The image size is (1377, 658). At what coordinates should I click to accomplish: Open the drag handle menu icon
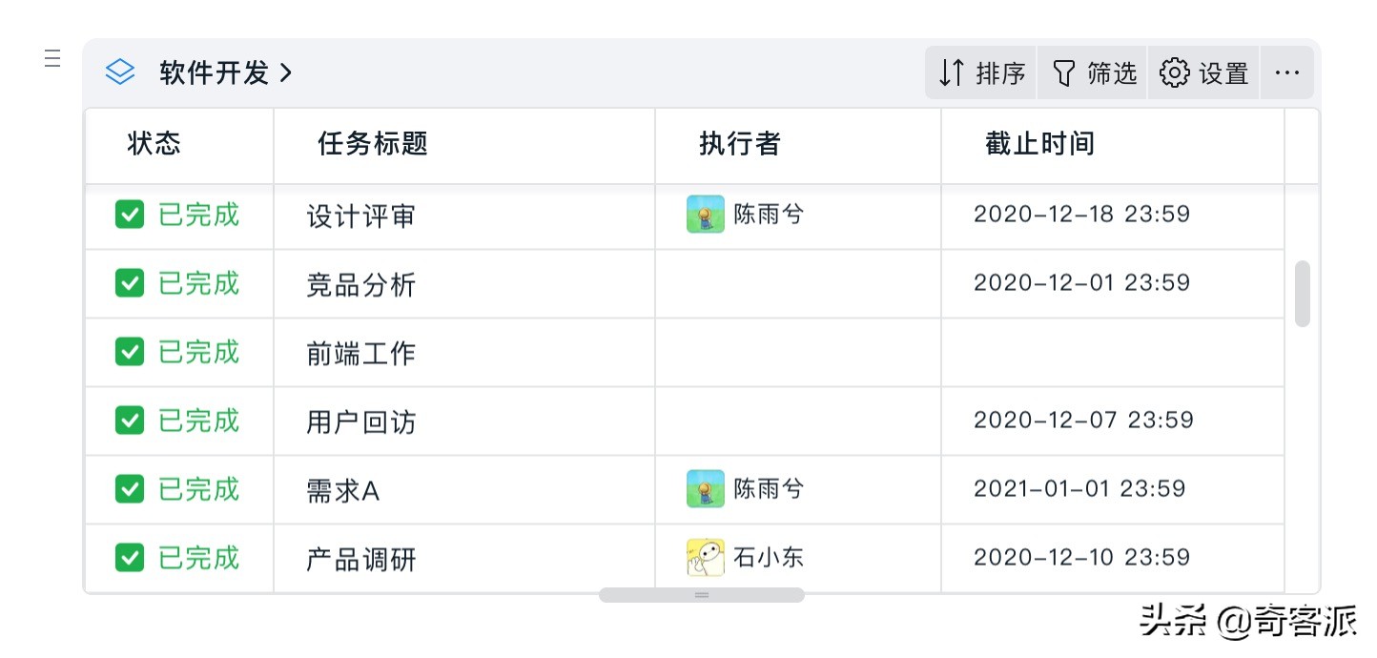[52, 58]
